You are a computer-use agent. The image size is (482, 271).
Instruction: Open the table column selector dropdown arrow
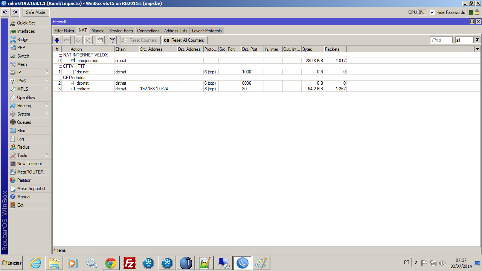point(477,49)
